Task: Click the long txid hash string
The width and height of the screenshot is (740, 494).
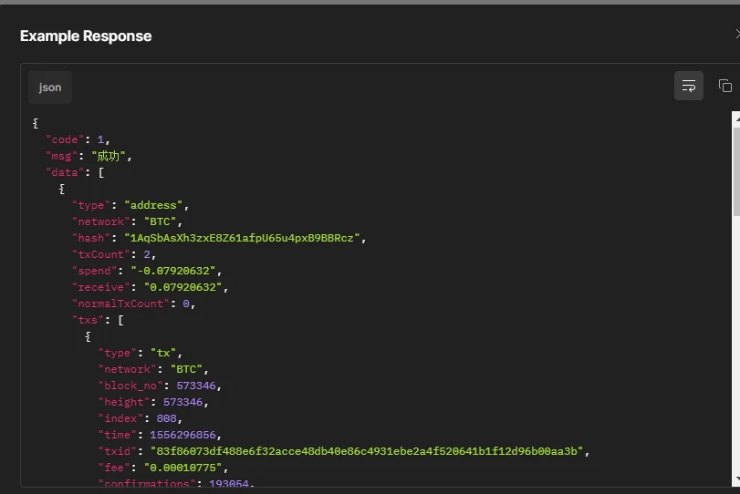Action: 370,451
